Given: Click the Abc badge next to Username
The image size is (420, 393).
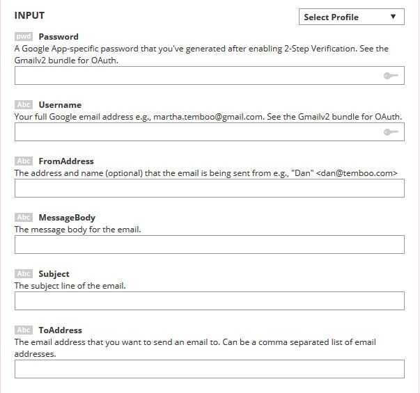Looking at the screenshot, I should coord(23,104).
